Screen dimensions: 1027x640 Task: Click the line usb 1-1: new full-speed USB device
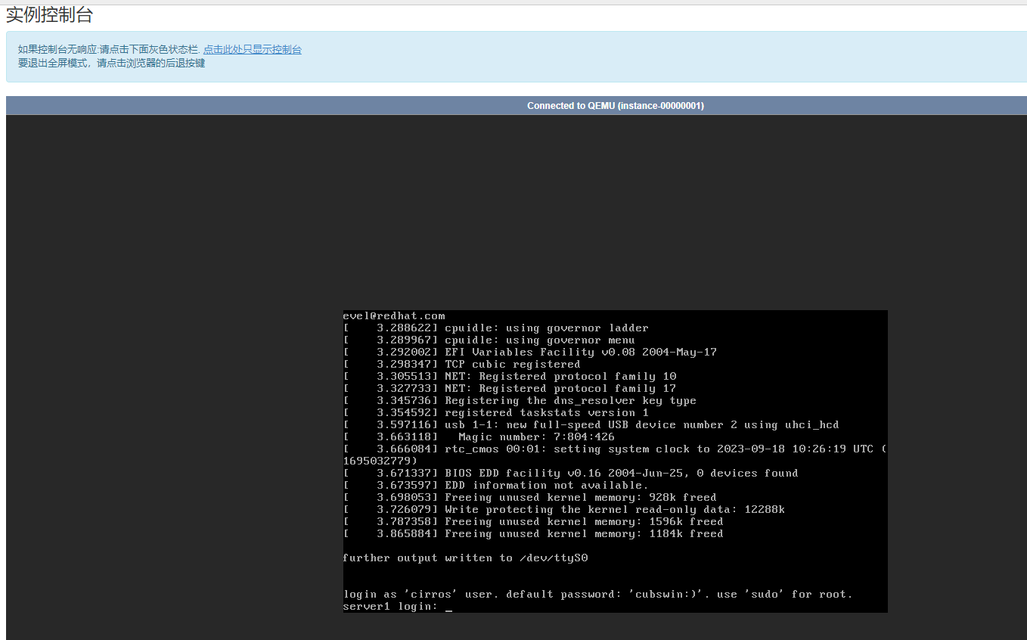click(591, 425)
